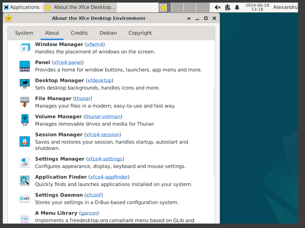The height and width of the screenshot is (228, 305).
Task: Click the Menu Library icon
Action: tap(24, 218)
